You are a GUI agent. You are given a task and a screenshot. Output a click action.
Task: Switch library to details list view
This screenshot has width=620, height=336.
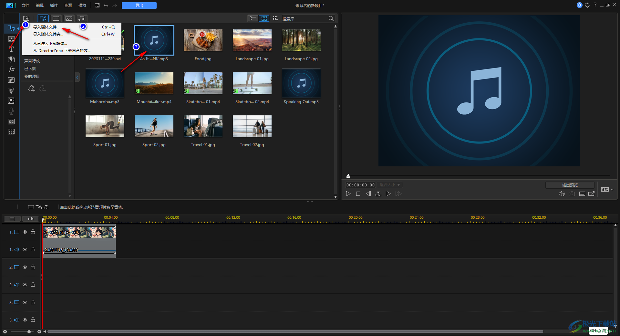(253, 18)
